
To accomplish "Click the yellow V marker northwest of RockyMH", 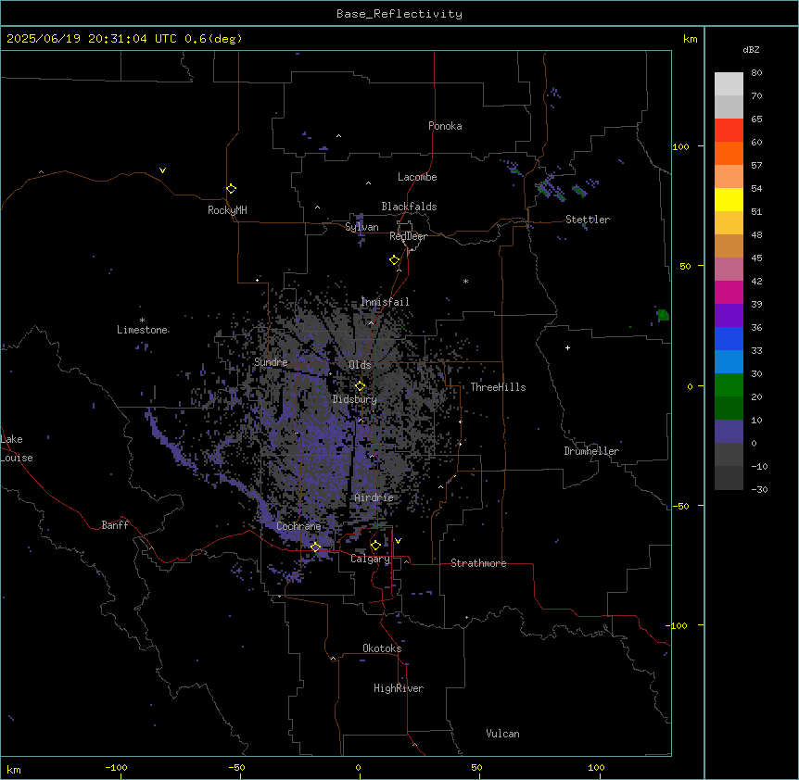I will point(162,170).
